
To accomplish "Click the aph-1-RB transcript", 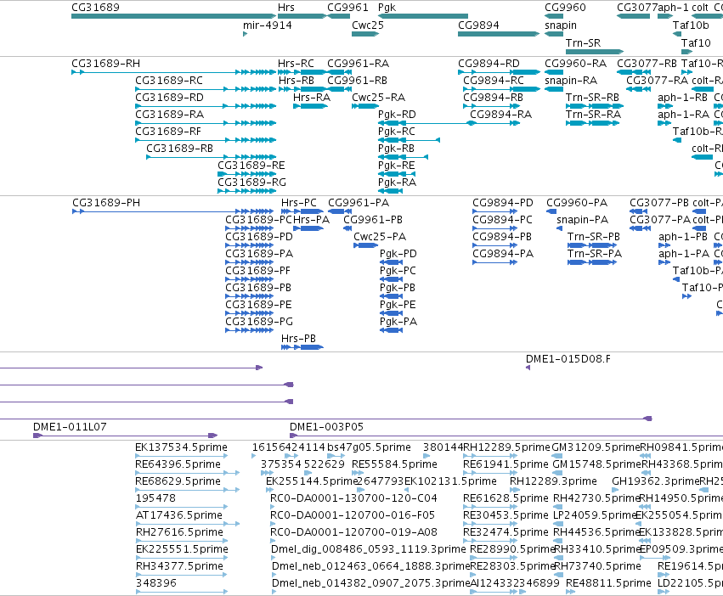I will click(665, 106).
